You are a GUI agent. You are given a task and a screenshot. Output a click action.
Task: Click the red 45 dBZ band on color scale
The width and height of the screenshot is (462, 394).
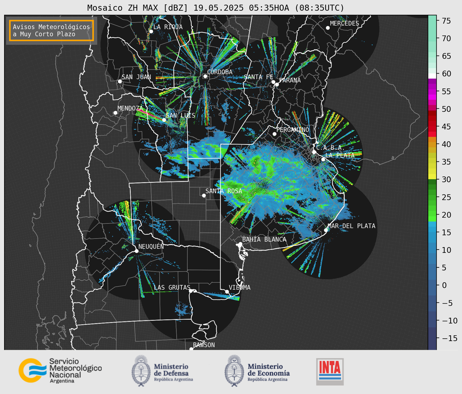pyautogui.click(x=432, y=126)
